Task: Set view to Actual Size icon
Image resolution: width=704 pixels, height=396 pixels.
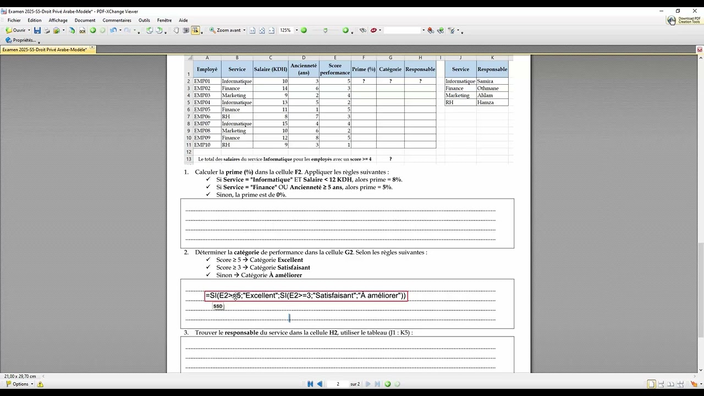Action: click(x=252, y=30)
